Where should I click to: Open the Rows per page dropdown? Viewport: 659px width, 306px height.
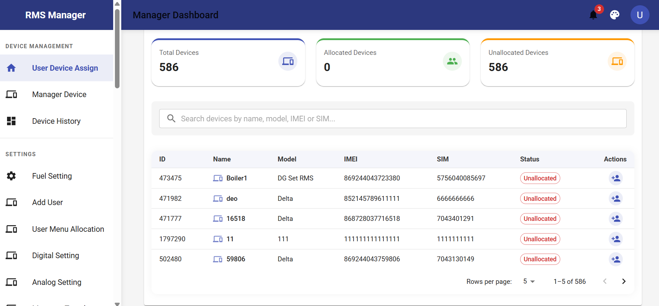point(529,281)
